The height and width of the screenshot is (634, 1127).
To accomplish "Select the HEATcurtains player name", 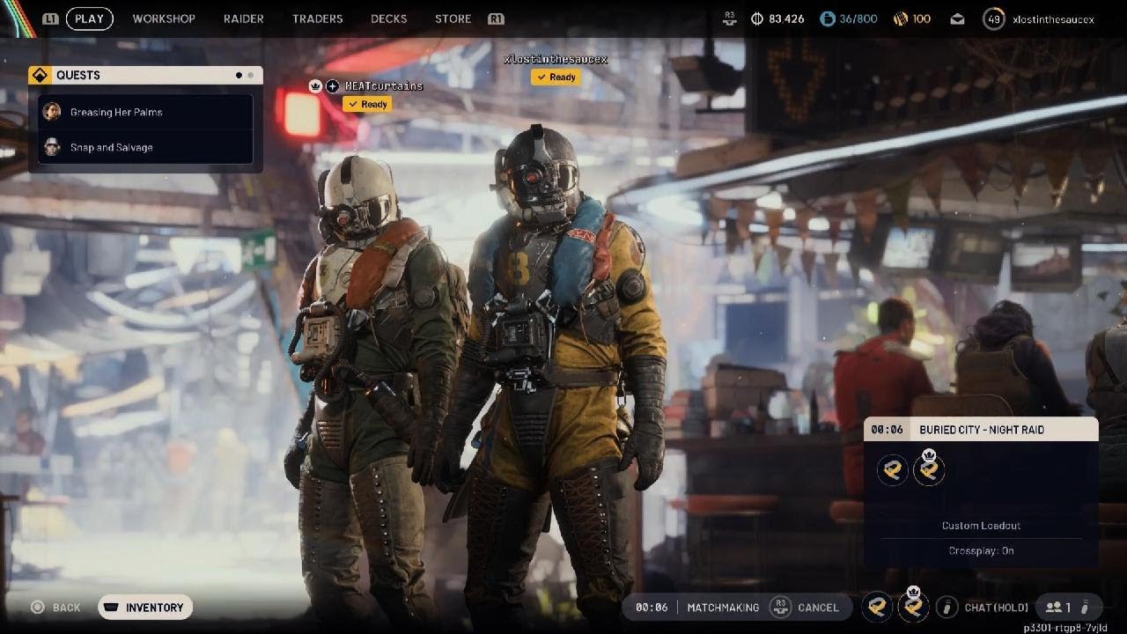I will (x=383, y=86).
